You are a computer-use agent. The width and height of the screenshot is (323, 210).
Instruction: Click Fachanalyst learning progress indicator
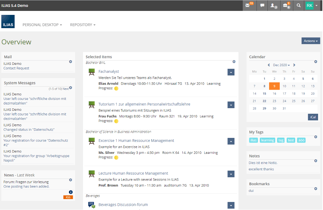pos(116,88)
